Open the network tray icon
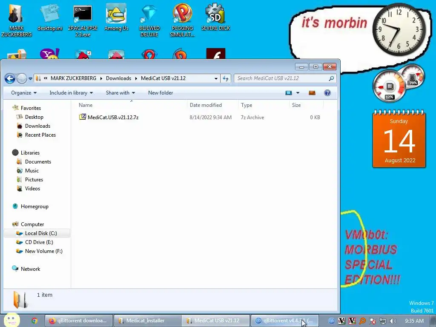This screenshot has width=436, height=327. click(x=383, y=321)
